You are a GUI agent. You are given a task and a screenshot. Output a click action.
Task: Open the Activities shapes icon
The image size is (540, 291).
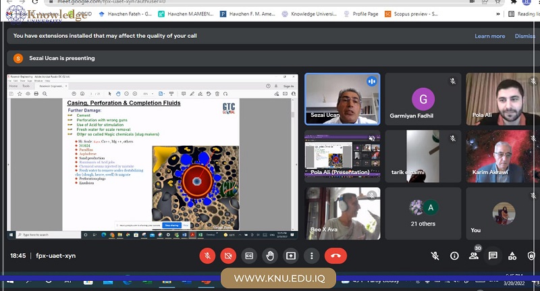pyautogui.click(x=512, y=255)
